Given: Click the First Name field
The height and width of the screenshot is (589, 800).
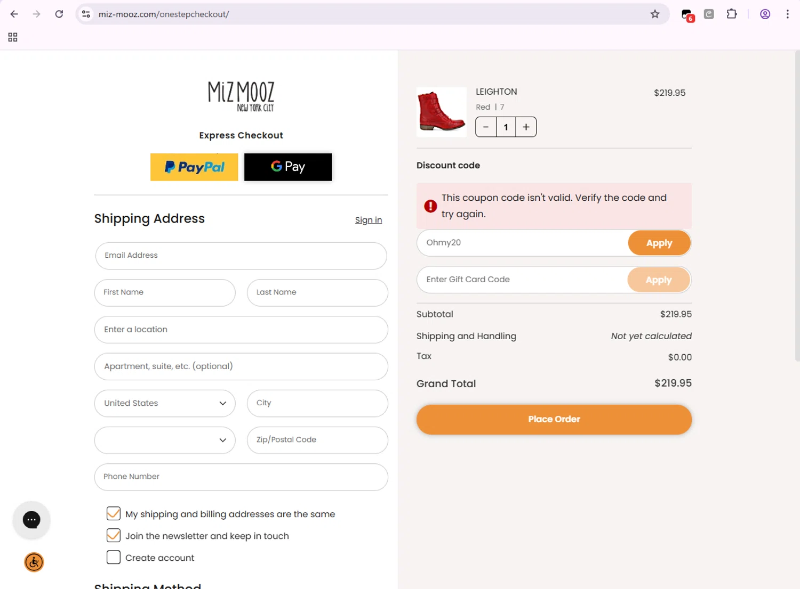Looking at the screenshot, I should tap(165, 292).
